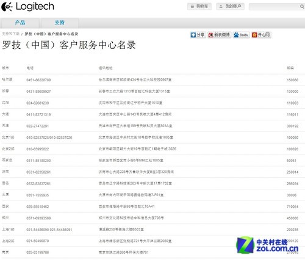Viewport: 305px width, 261px height.
Task: Click the address in the 西安 row
Action: [x=126, y=207]
